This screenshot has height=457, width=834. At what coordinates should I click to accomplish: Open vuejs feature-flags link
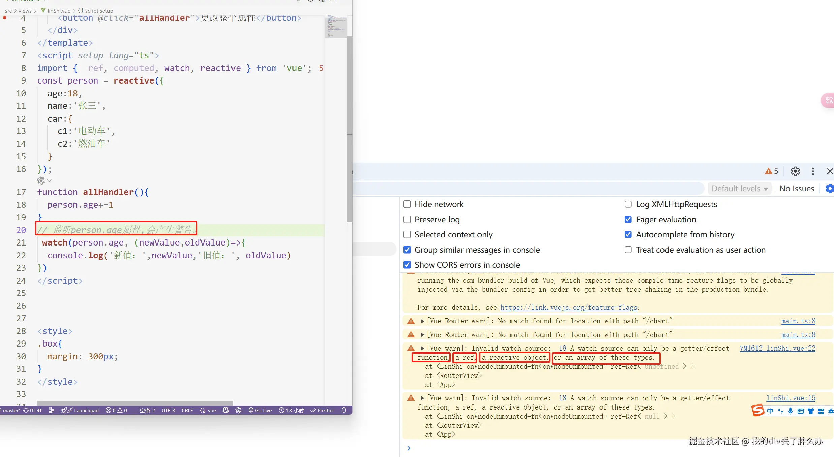[569, 307]
